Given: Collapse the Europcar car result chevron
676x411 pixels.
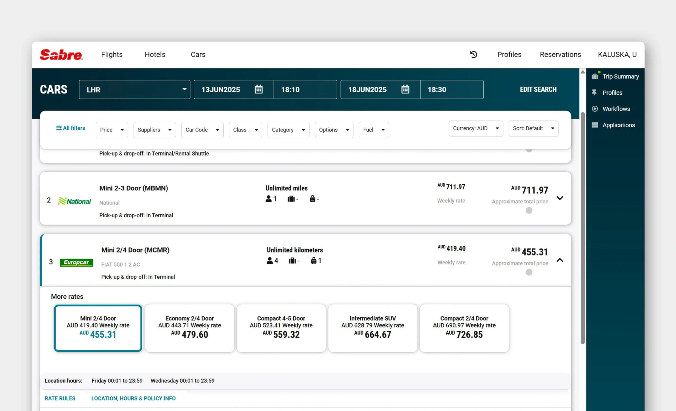Looking at the screenshot, I should (560, 260).
